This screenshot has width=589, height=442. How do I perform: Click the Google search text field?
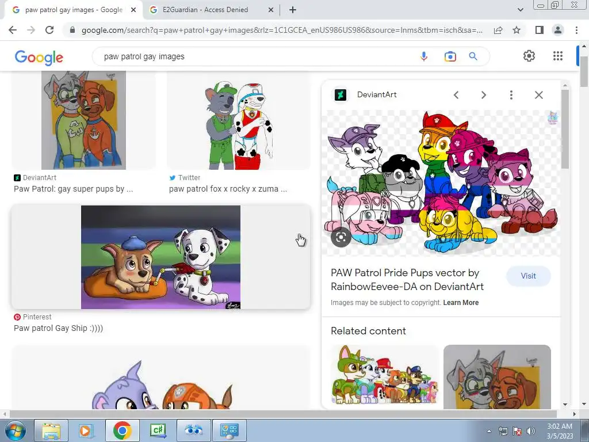point(255,56)
